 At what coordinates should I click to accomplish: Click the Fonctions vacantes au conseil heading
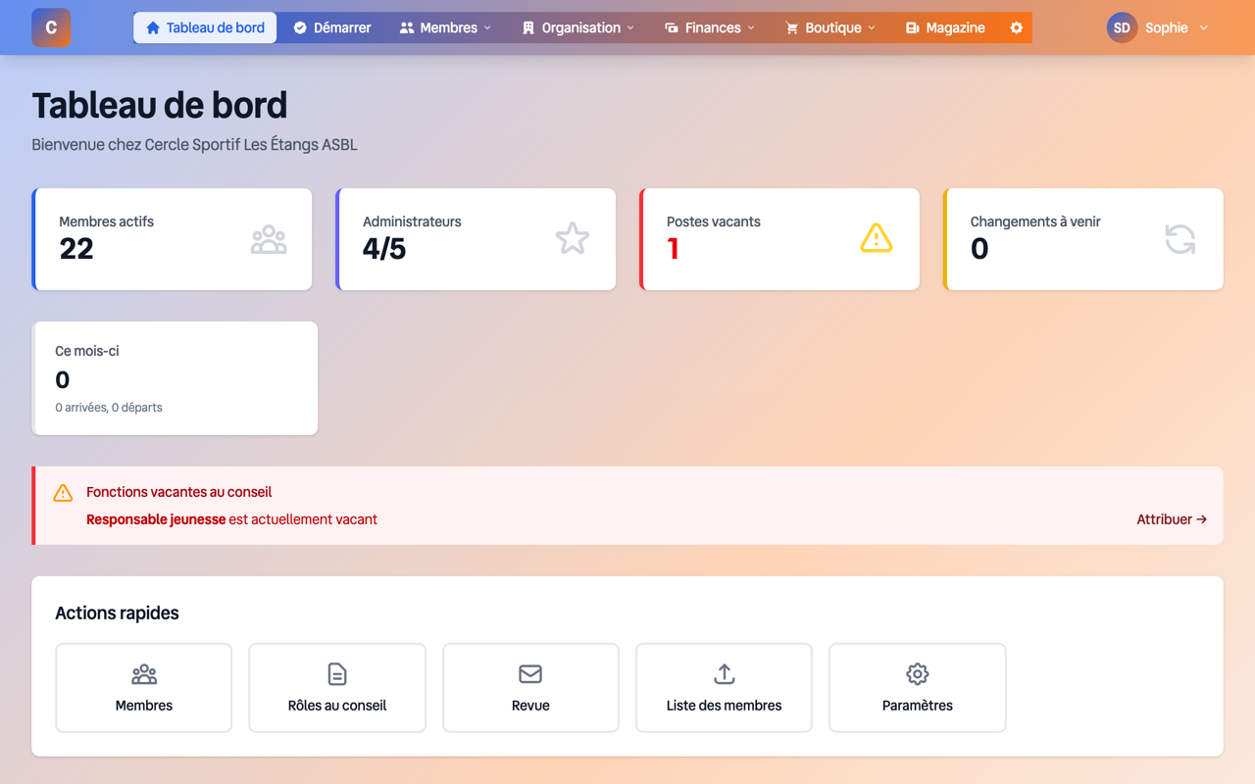pyautogui.click(x=179, y=492)
